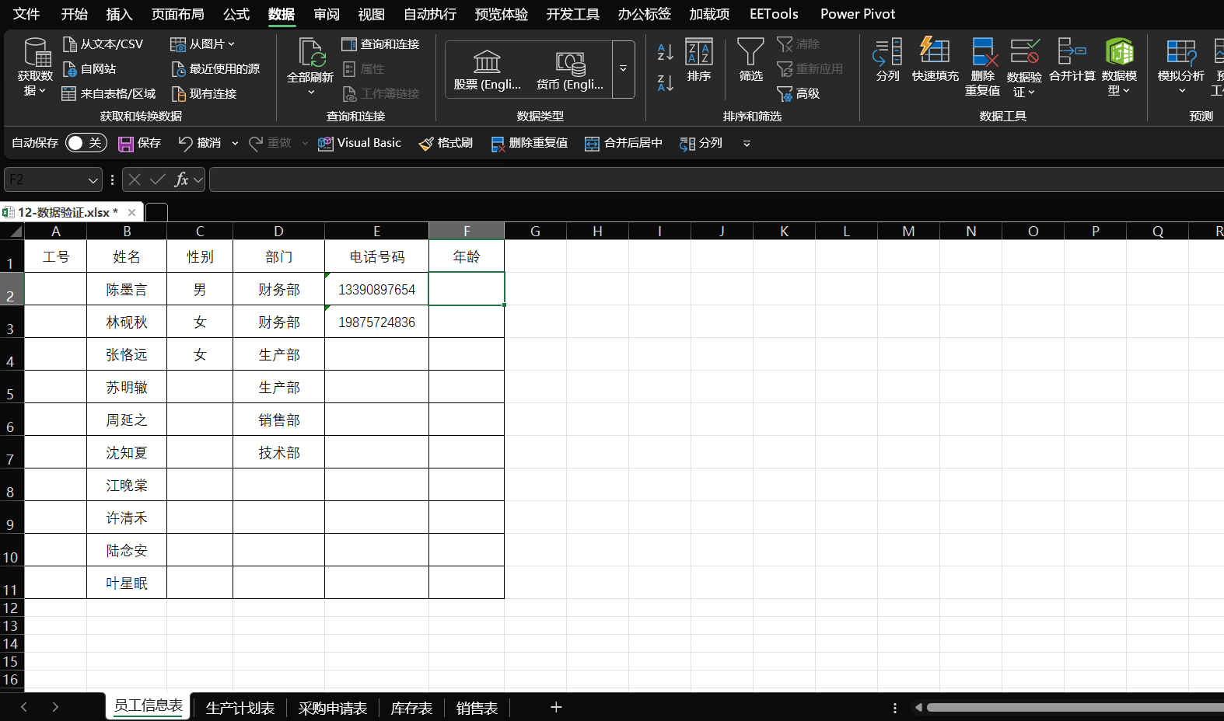Select cell containing 13390897654
This screenshot has width=1224, height=721.
376,289
